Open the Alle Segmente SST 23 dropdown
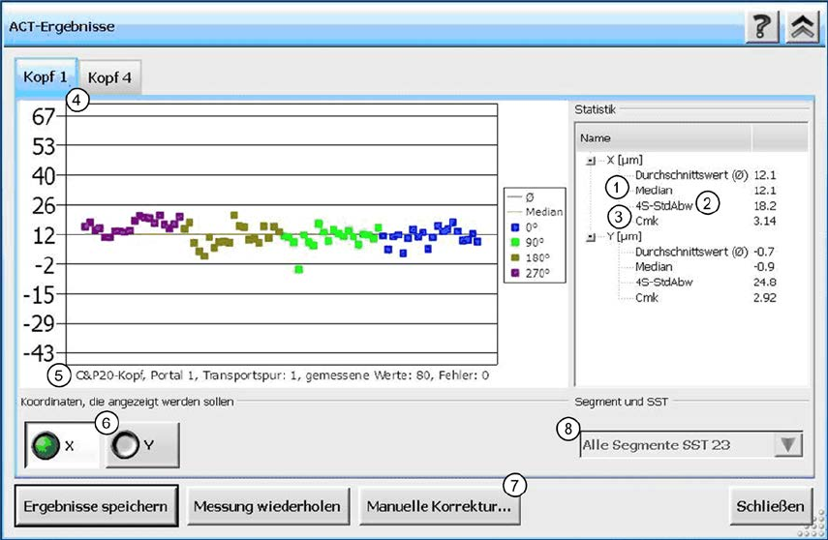This screenshot has width=828, height=540. (x=691, y=445)
